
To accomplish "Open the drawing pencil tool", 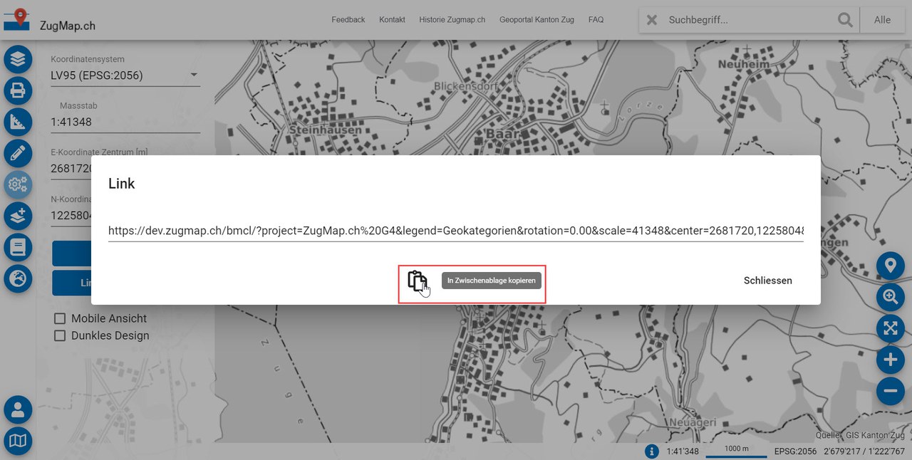I will click(18, 153).
